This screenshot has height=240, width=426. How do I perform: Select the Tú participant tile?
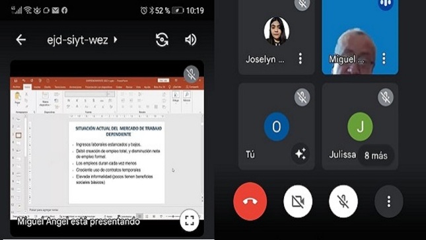click(x=277, y=126)
